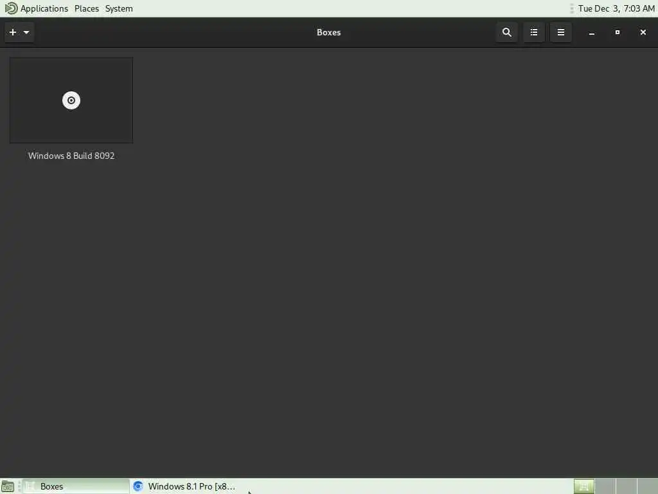Minimize the Boxes window
This screenshot has width=658, height=494.
click(x=592, y=32)
